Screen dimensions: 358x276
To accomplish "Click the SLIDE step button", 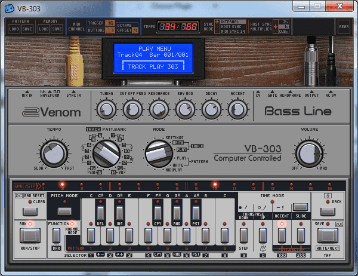I will (301, 235).
